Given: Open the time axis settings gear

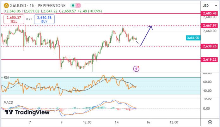Looking at the screenshot, I should pos(210,122).
